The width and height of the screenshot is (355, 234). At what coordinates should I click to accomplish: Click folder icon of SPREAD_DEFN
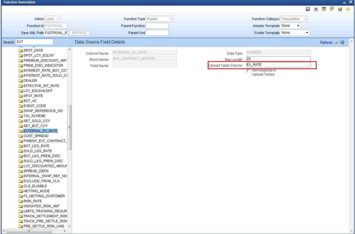21,171
